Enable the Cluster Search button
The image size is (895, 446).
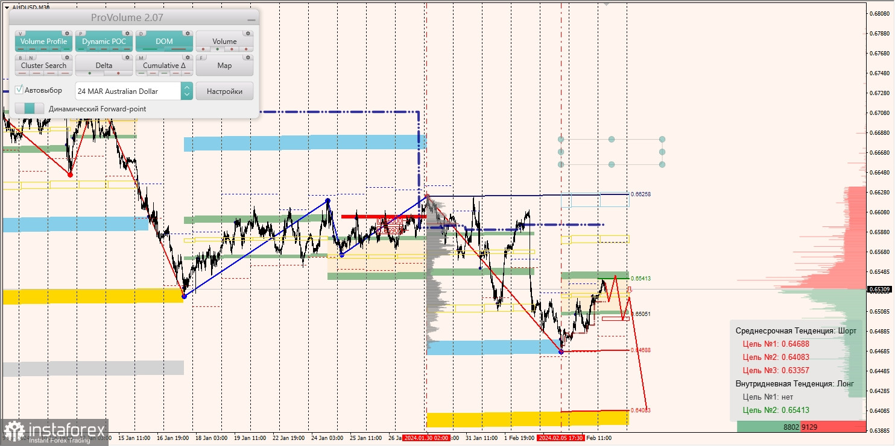[x=43, y=65]
